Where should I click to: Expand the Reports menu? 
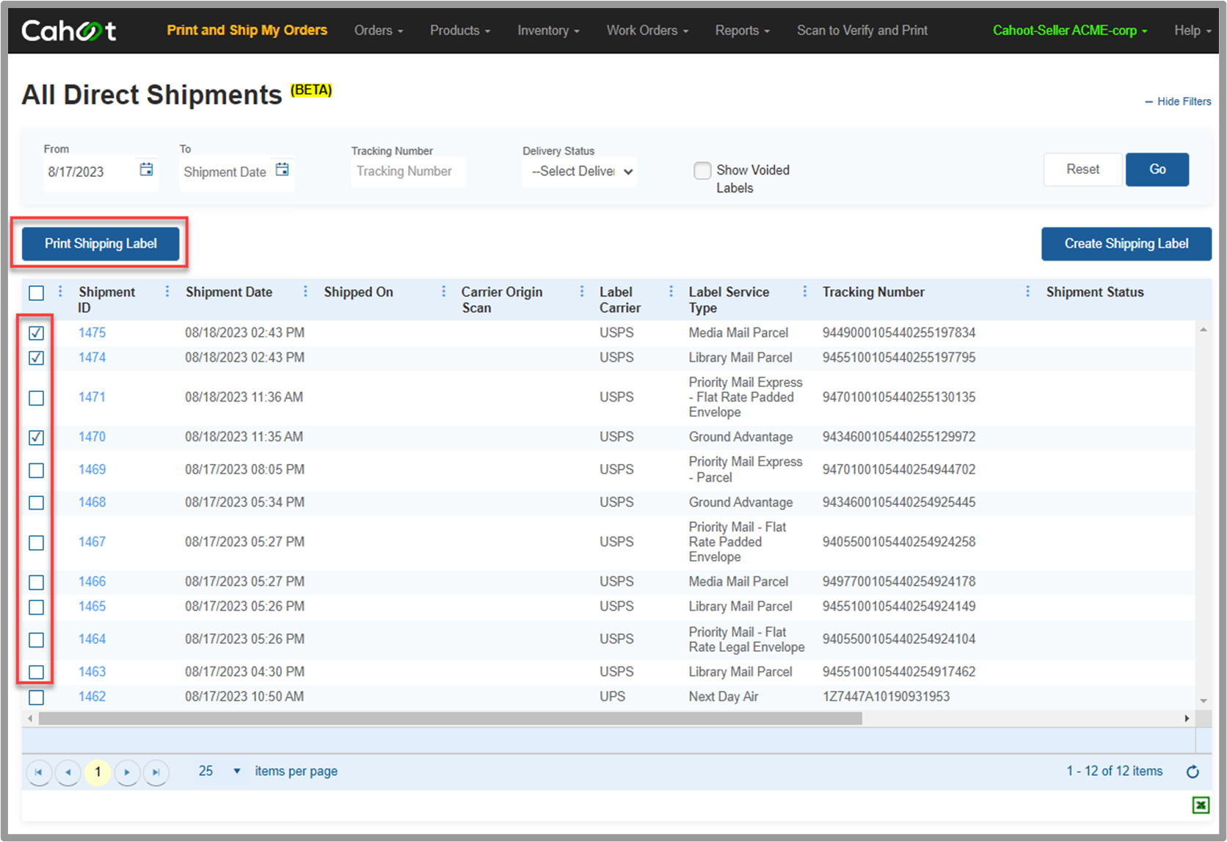pyautogui.click(x=743, y=30)
